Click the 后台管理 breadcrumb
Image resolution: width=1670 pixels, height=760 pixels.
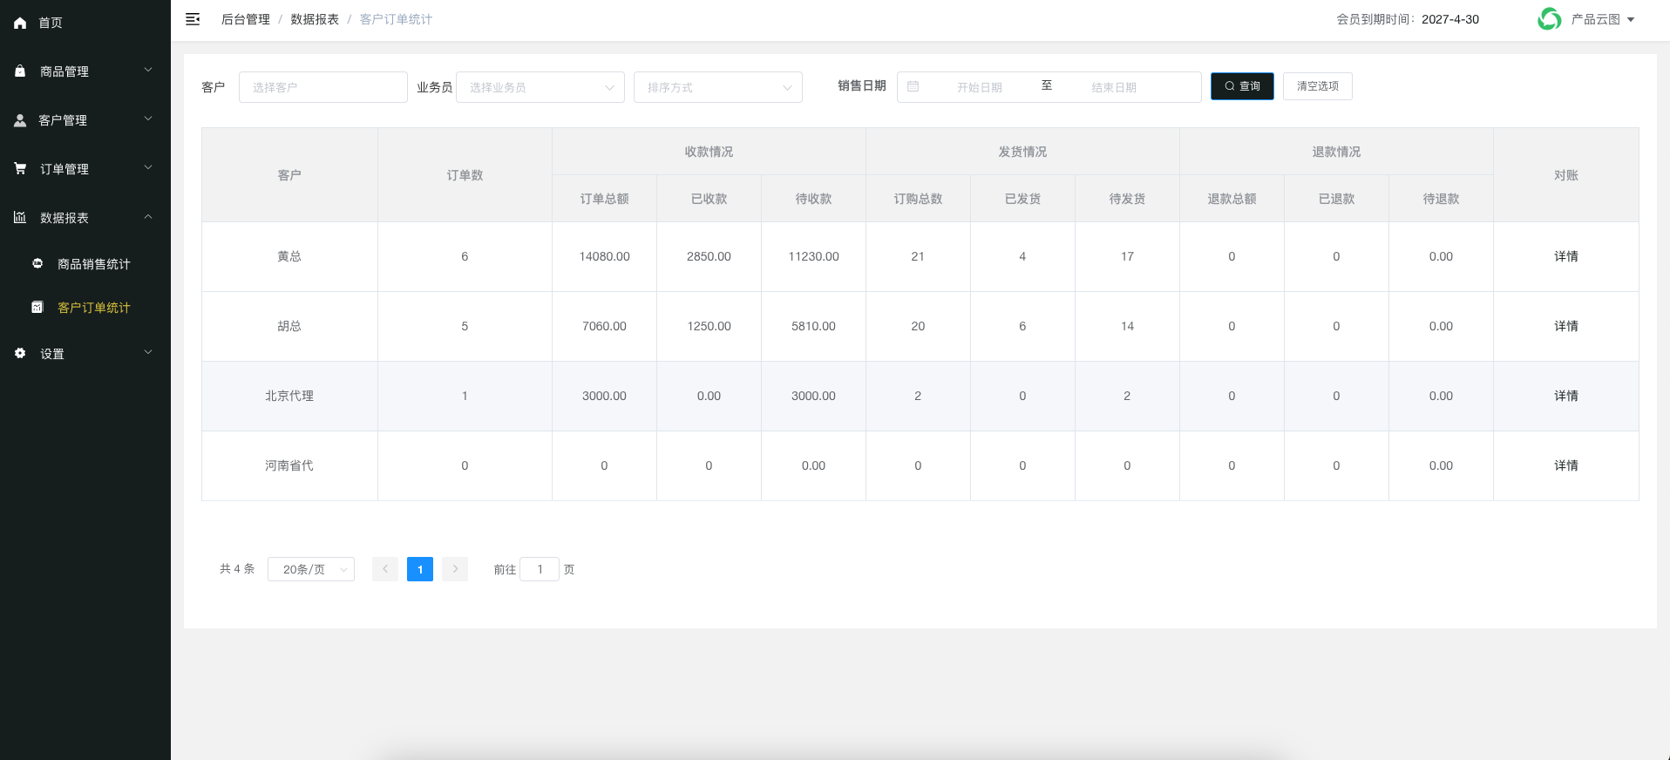pyautogui.click(x=246, y=19)
